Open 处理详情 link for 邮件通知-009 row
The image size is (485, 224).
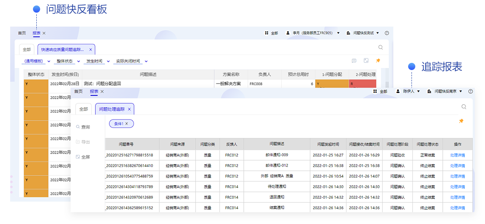(x=458, y=155)
